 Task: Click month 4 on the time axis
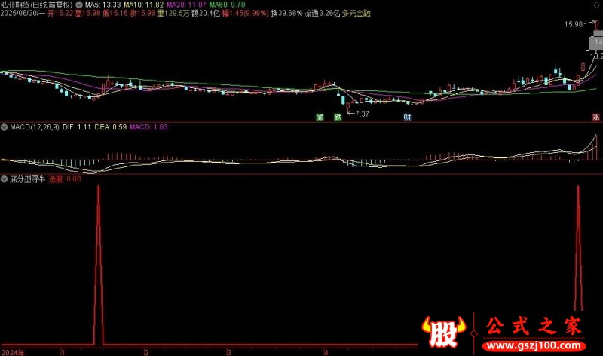tap(326, 352)
